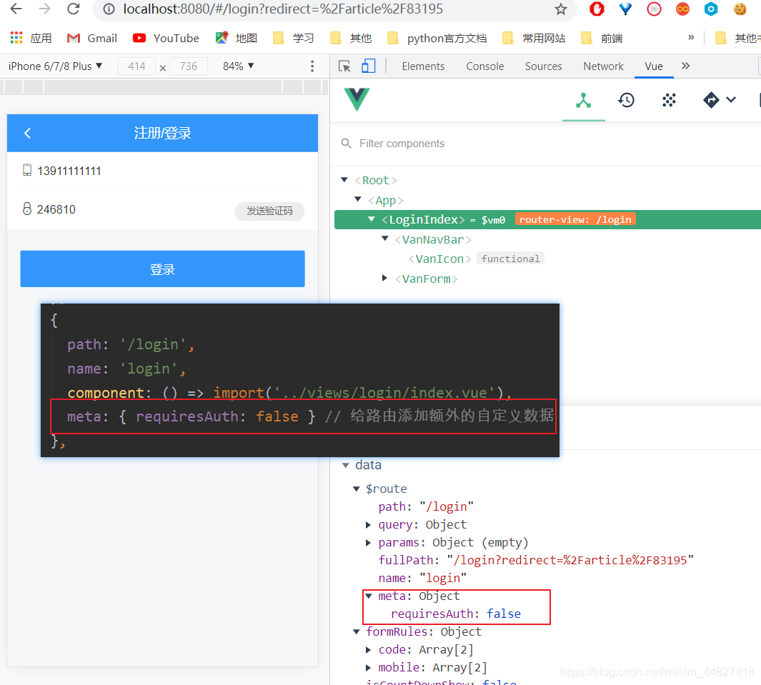Click the back arrow in 注册/登录 navbar
Image resolution: width=761 pixels, height=685 pixels.
(28, 134)
